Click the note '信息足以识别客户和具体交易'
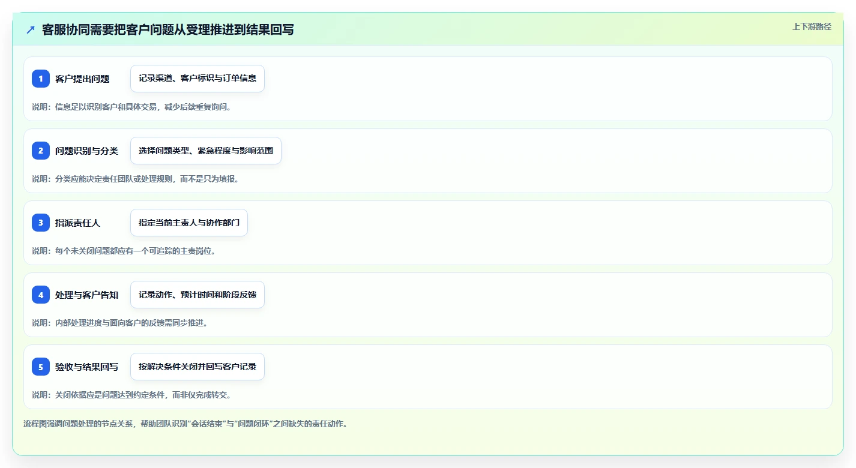This screenshot has width=856, height=468. pos(106,107)
